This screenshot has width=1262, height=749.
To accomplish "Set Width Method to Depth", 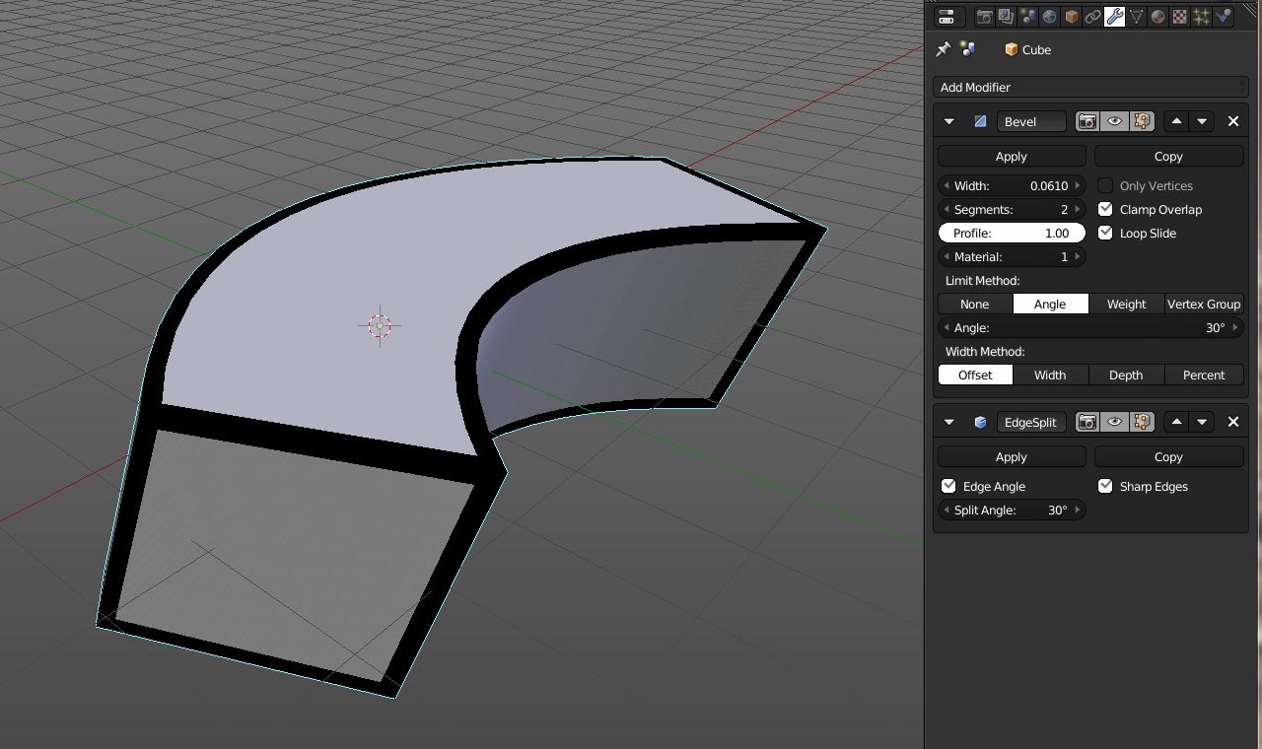I will coord(1126,374).
